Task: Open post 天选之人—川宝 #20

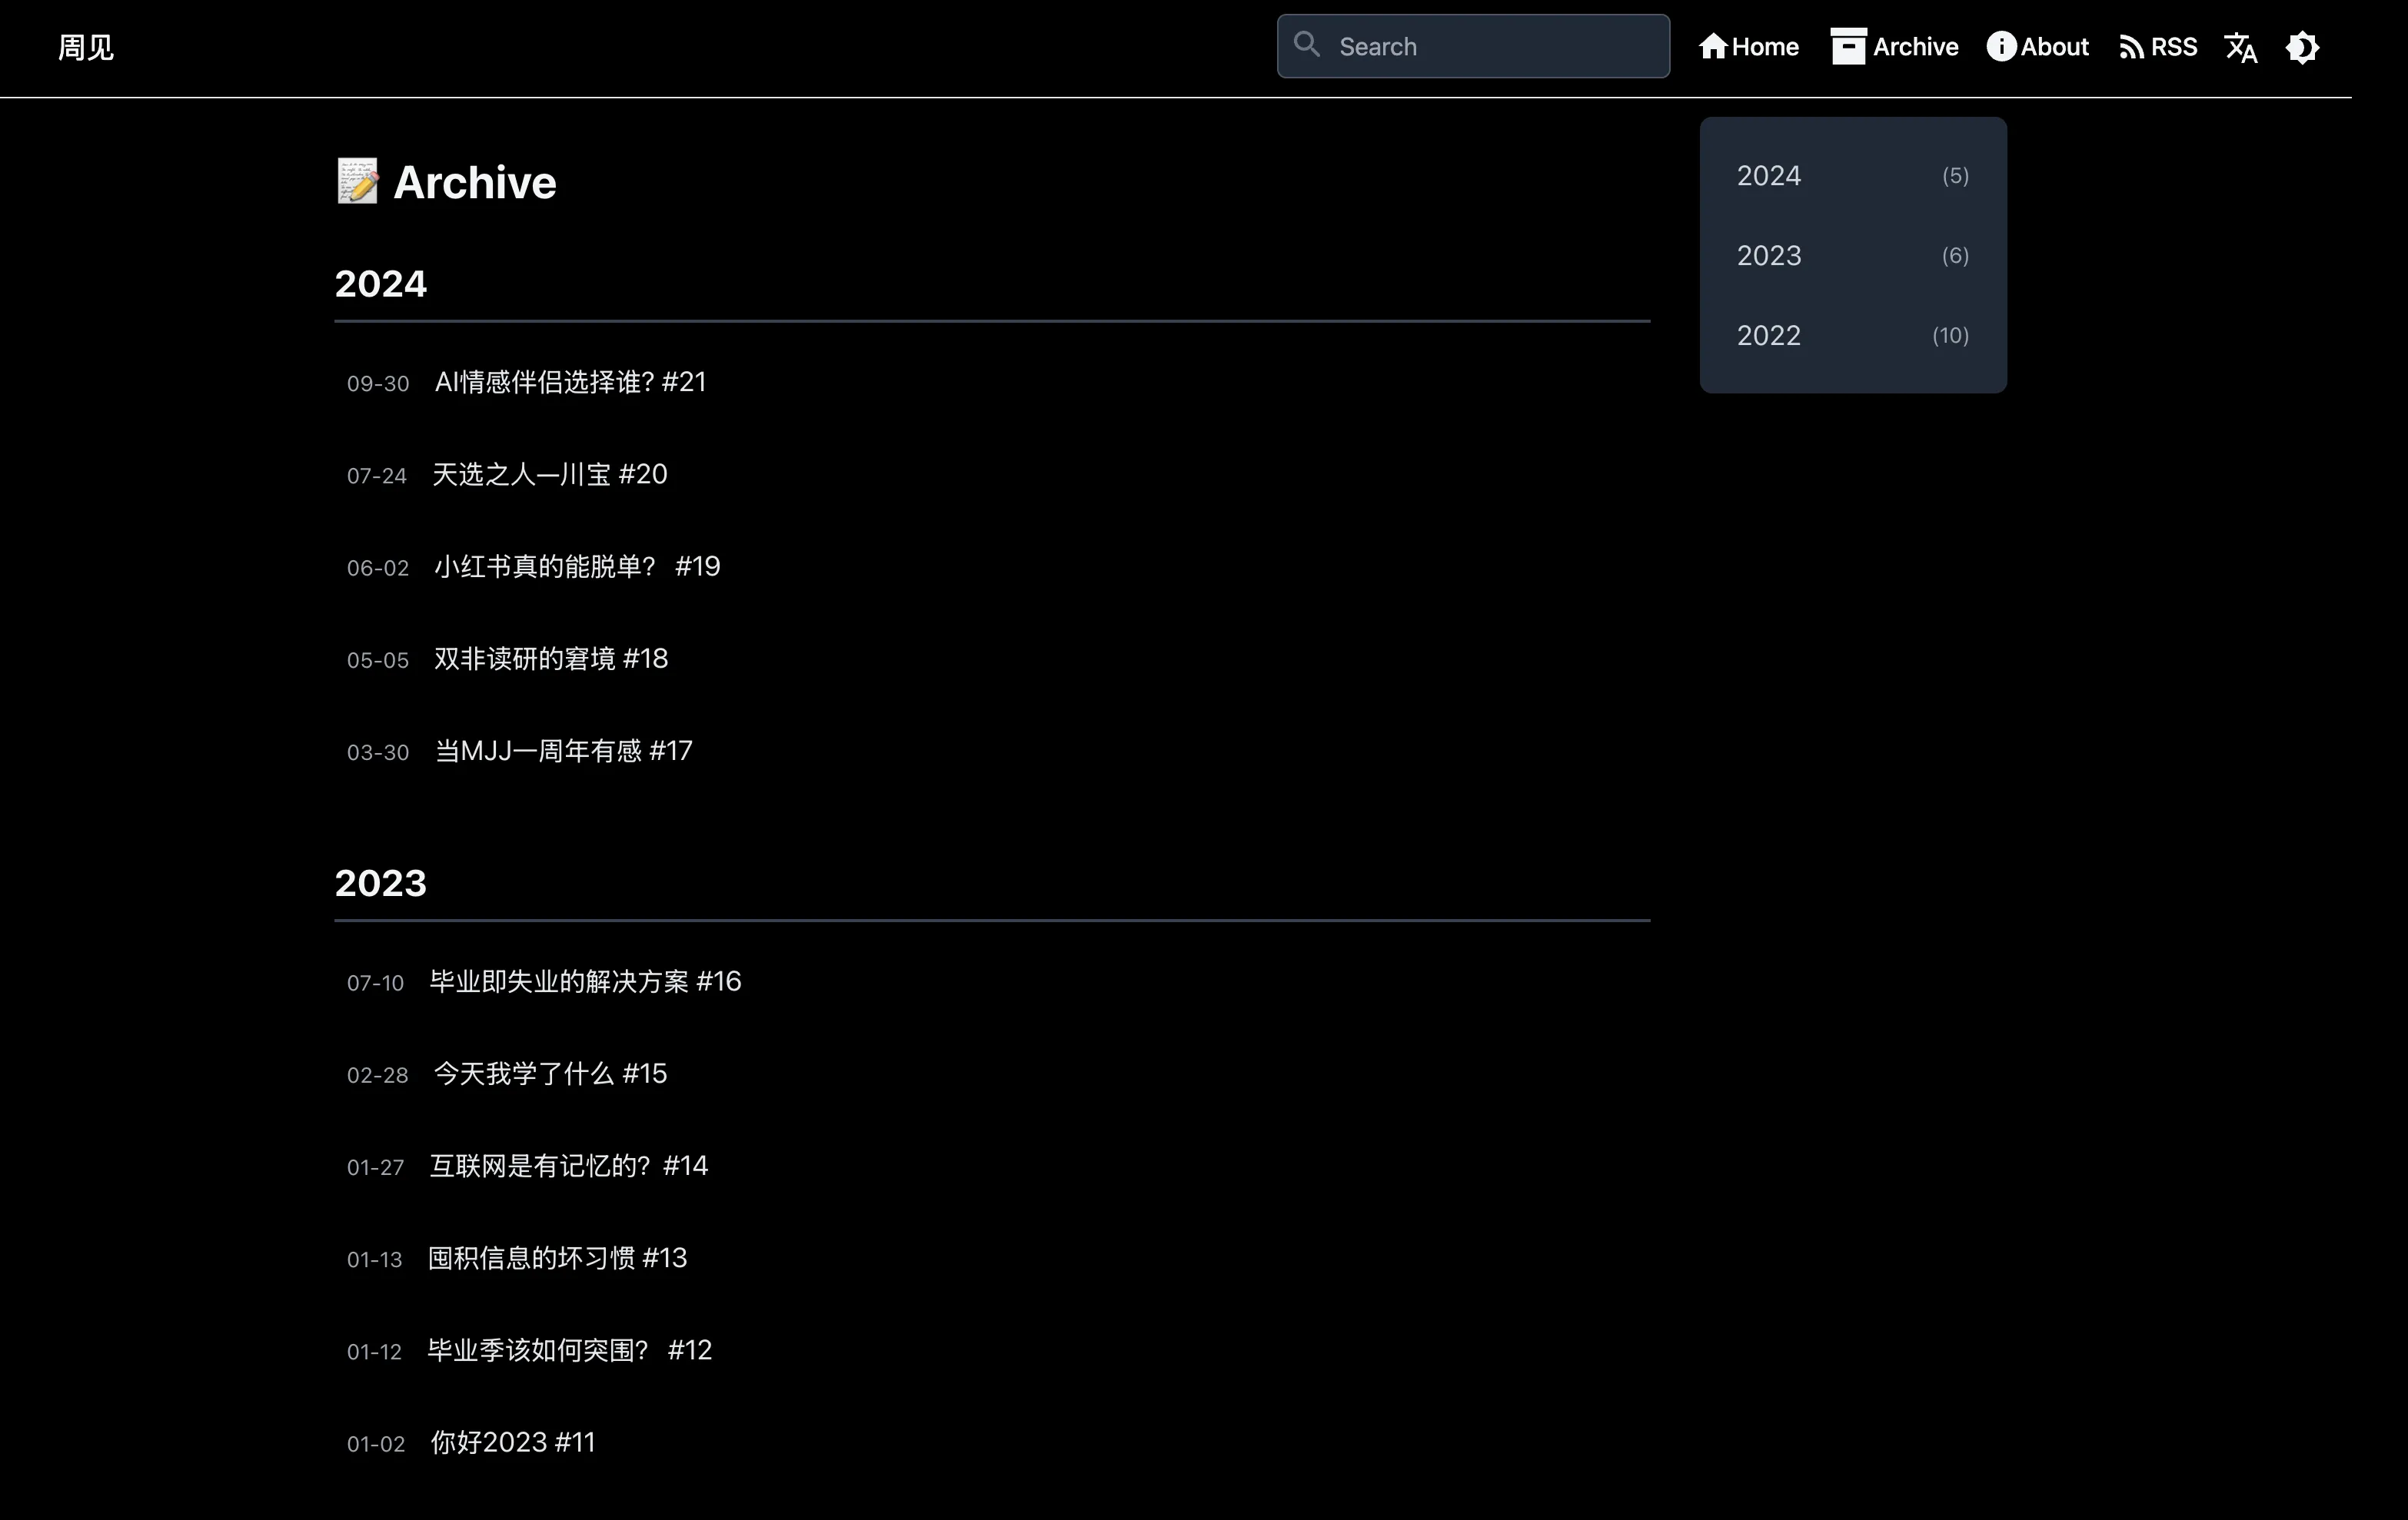Action: pyautogui.click(x=549, y=475)
